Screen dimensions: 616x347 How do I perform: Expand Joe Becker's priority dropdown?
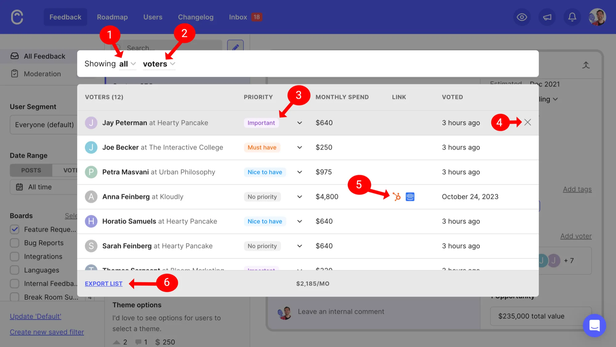pyautogui.click(x=299, y=147)
